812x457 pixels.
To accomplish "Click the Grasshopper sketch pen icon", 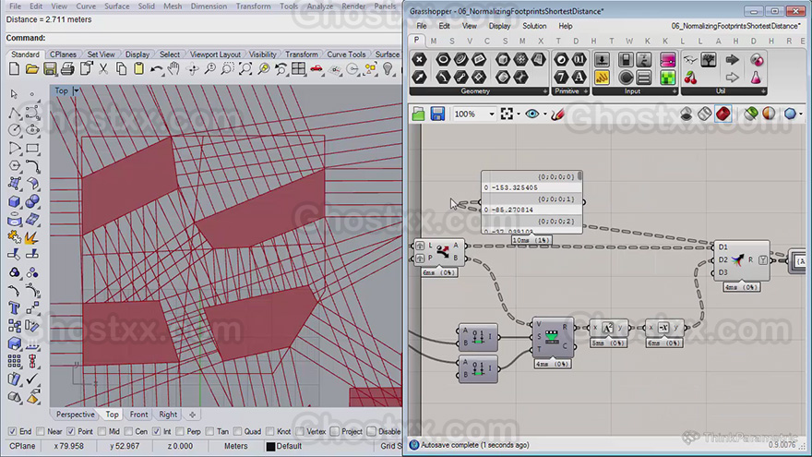I will [x=557, y=114].
